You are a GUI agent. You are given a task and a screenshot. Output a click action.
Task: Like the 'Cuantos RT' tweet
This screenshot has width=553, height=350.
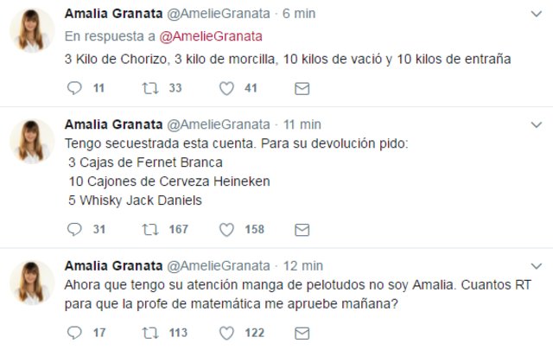coord(226,332)
